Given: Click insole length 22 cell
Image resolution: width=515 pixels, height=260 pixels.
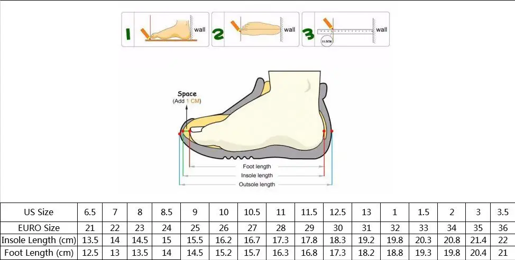Looking at the screenshot, I should pyautogui.click(x=503, y=240).
